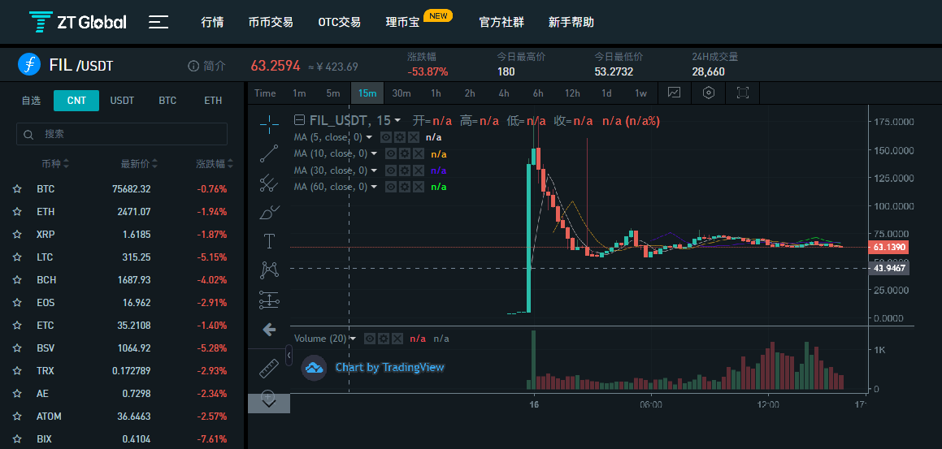Open settings for Volume indicator
942x449 pixels.
384,339
